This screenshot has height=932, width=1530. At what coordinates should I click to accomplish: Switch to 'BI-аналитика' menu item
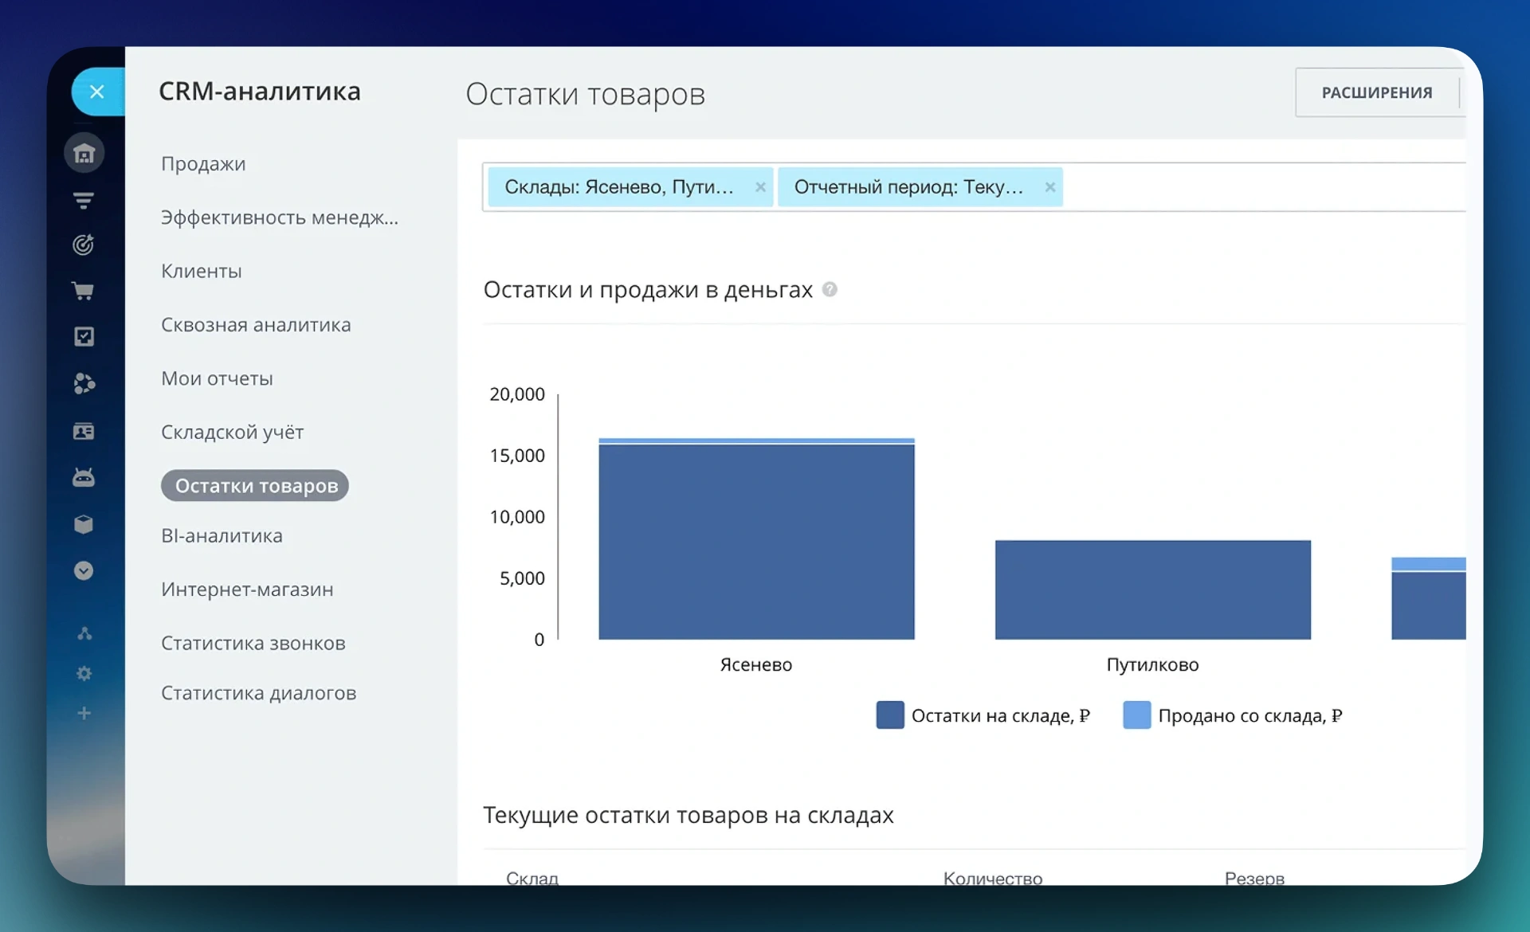point(222,535)
